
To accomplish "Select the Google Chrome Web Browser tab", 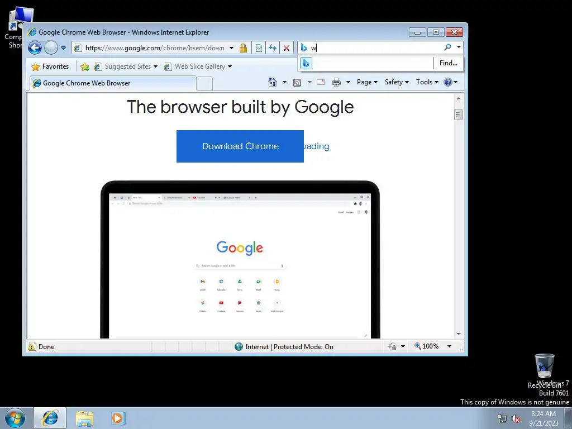I will 113,83.
